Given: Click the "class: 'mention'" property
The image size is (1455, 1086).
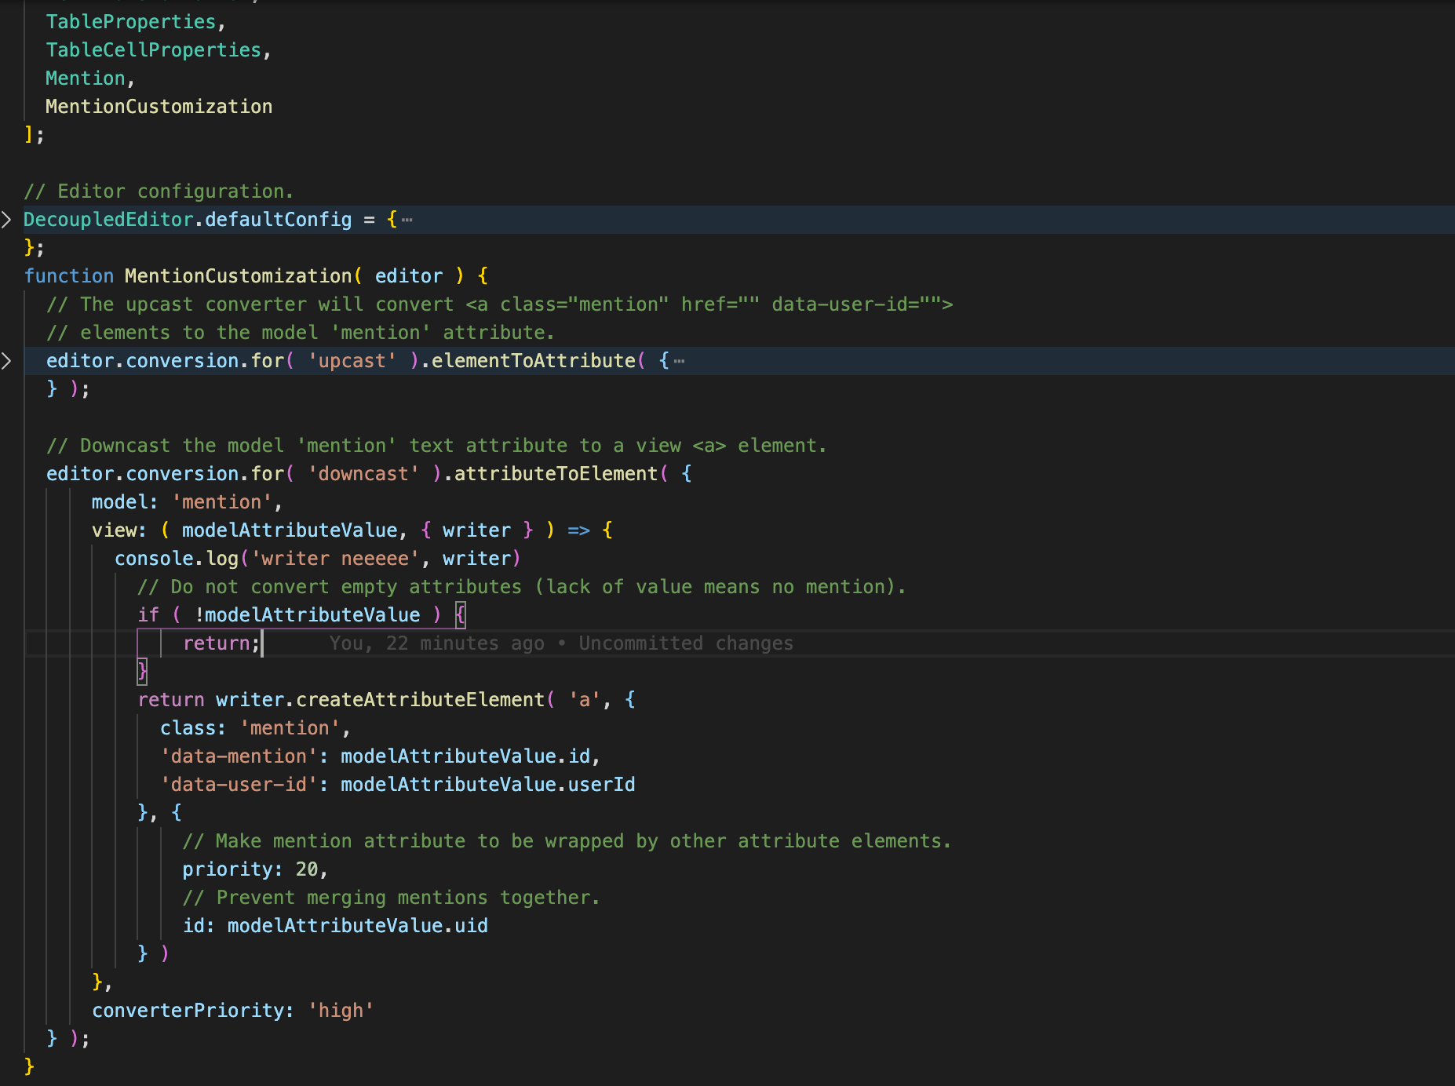Looking at the screenshot, I should pyautogui.click(x=255, y=728).
